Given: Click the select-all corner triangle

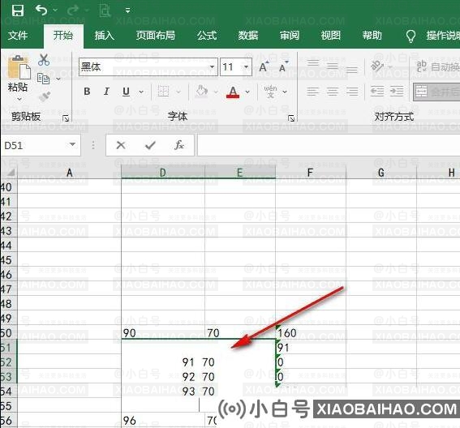Looking at the screenshot, I should click(x=10, y=173).
